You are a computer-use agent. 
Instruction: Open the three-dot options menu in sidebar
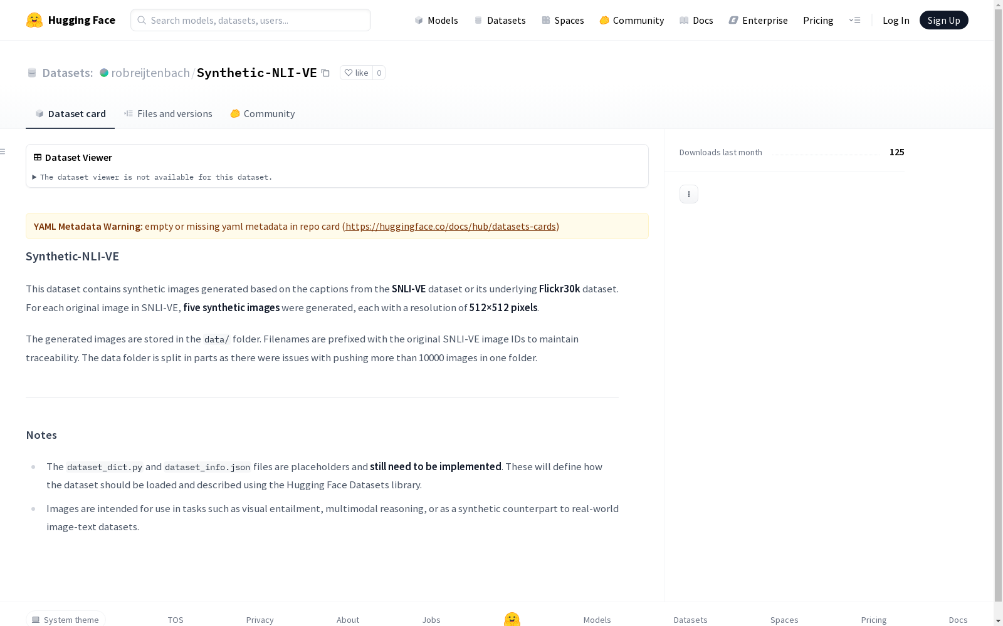coord(689,194)
